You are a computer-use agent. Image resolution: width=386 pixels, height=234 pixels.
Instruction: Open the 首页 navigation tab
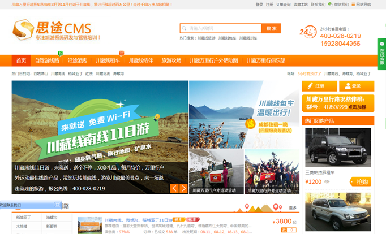(x=21, y=60)
